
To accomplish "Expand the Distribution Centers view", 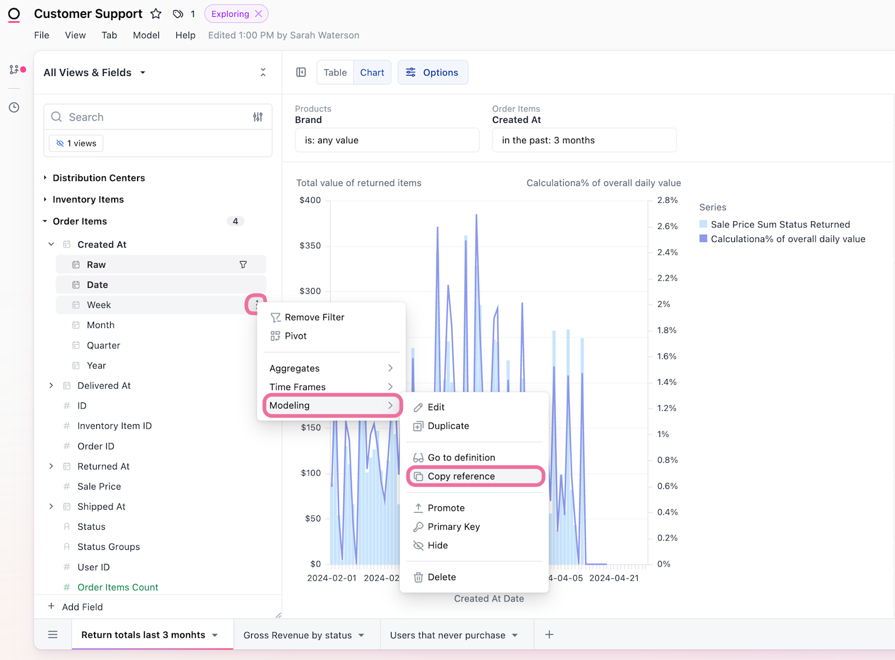I will 45,178.
